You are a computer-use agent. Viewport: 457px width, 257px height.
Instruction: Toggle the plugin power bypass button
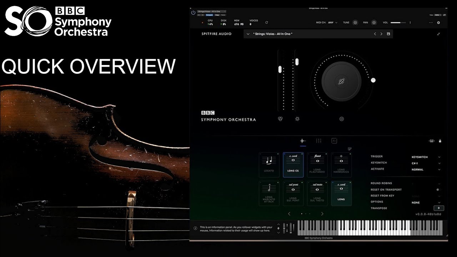point(193,12)
